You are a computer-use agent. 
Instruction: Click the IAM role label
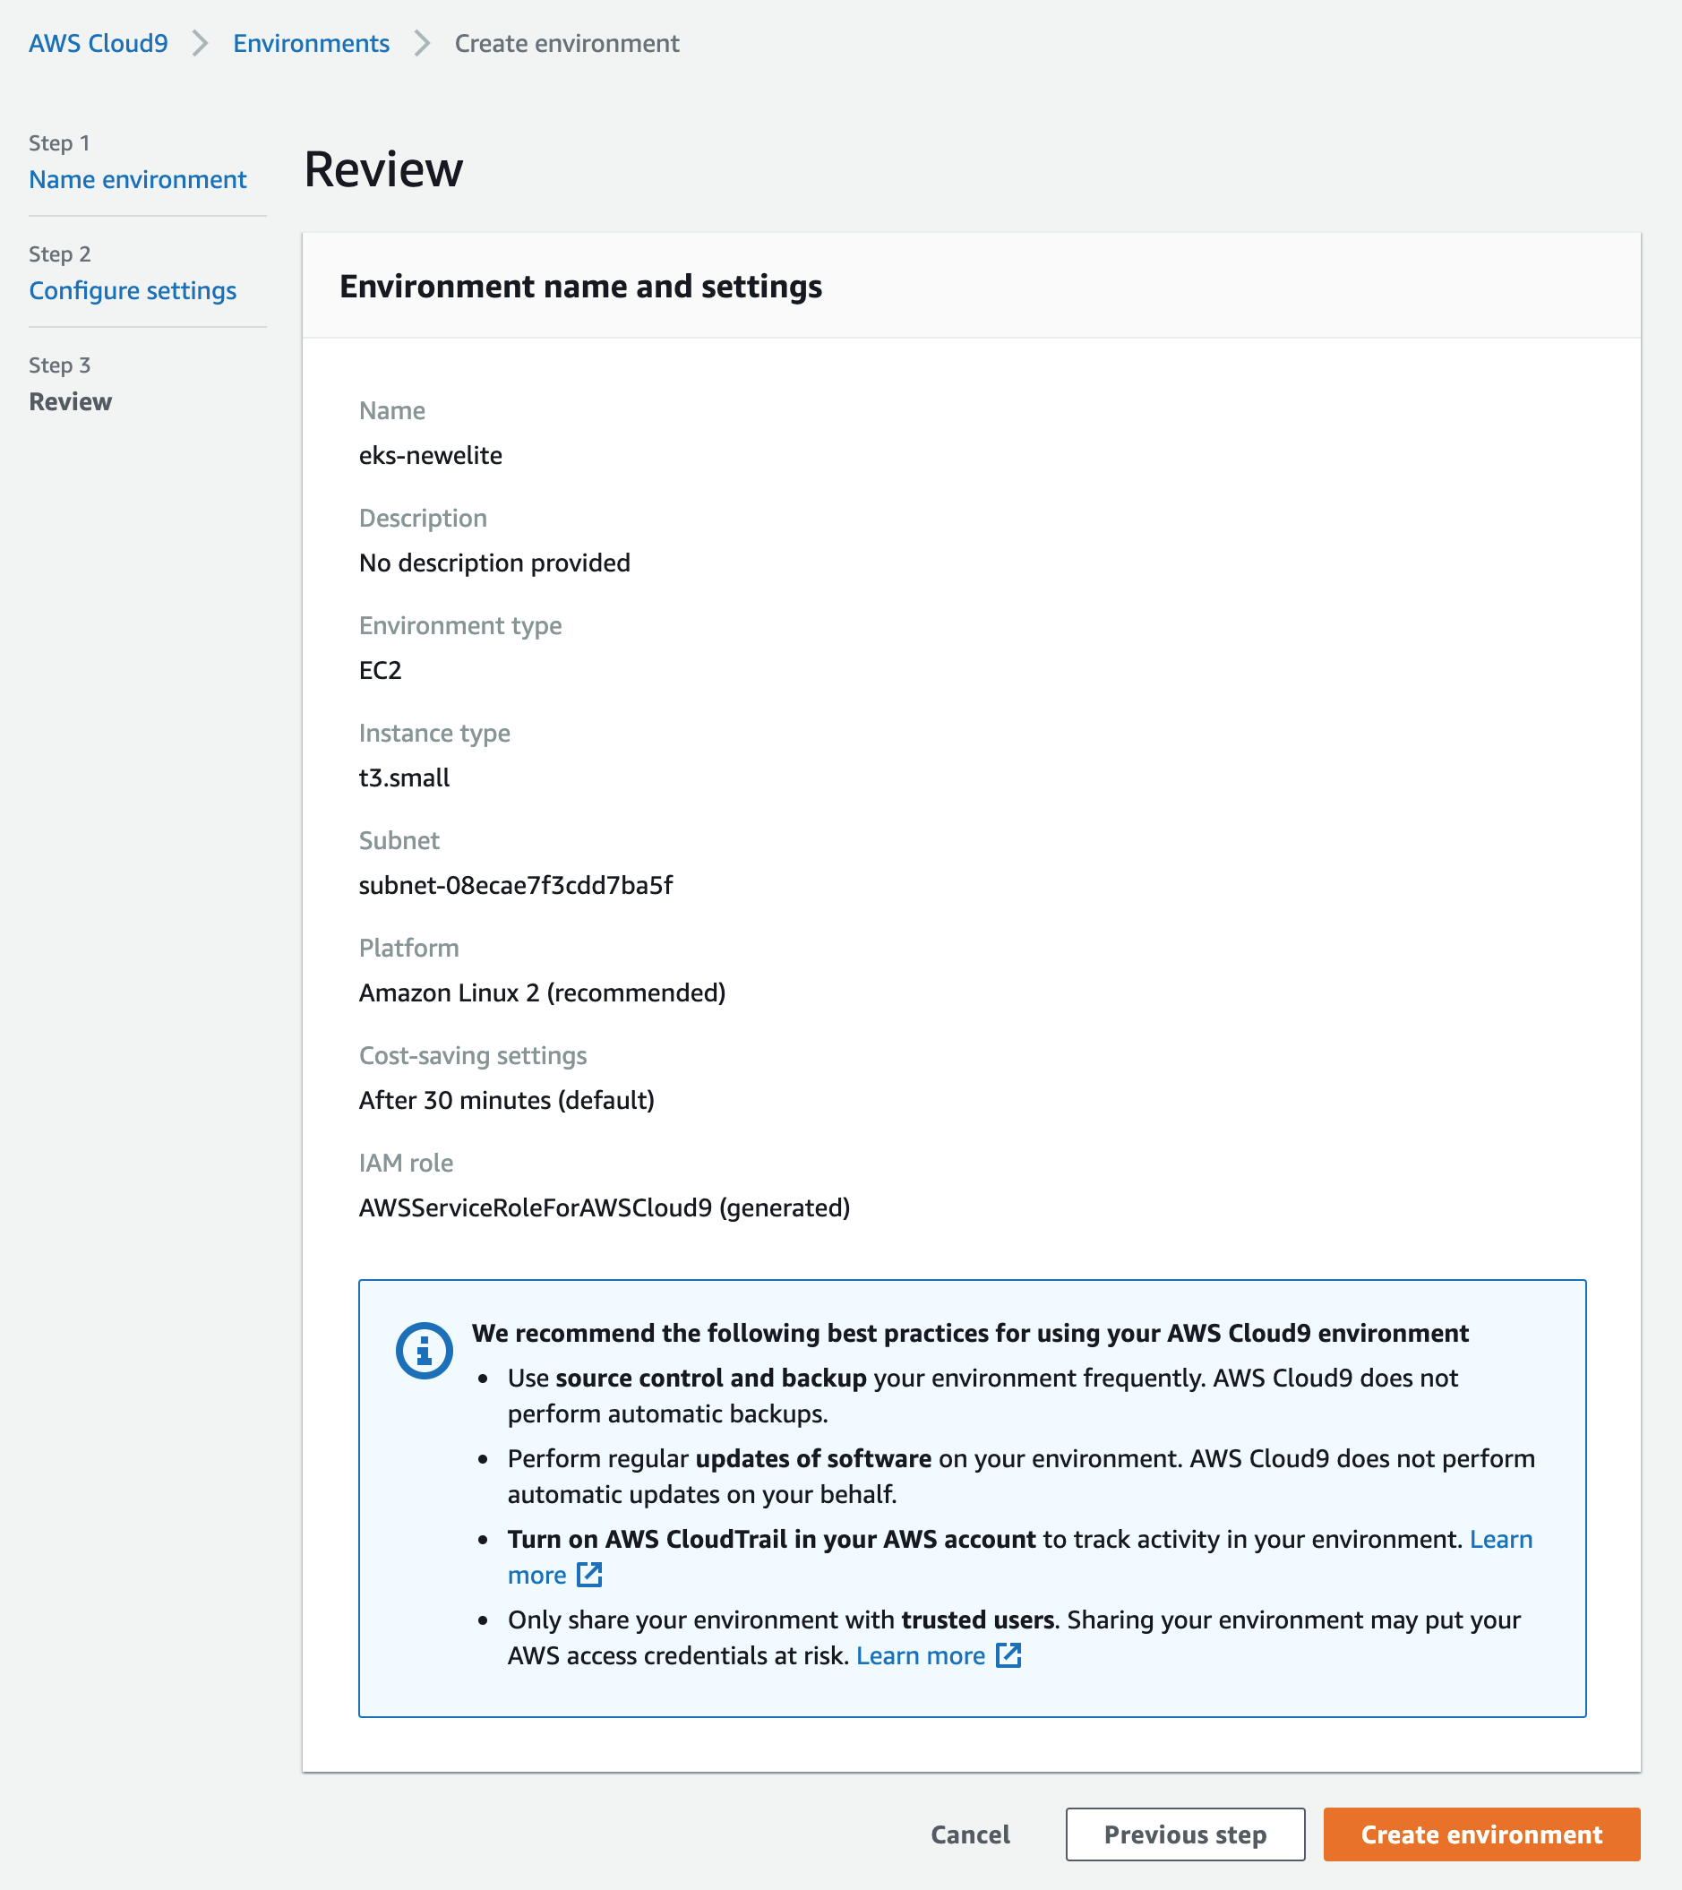click(406, 1164)
